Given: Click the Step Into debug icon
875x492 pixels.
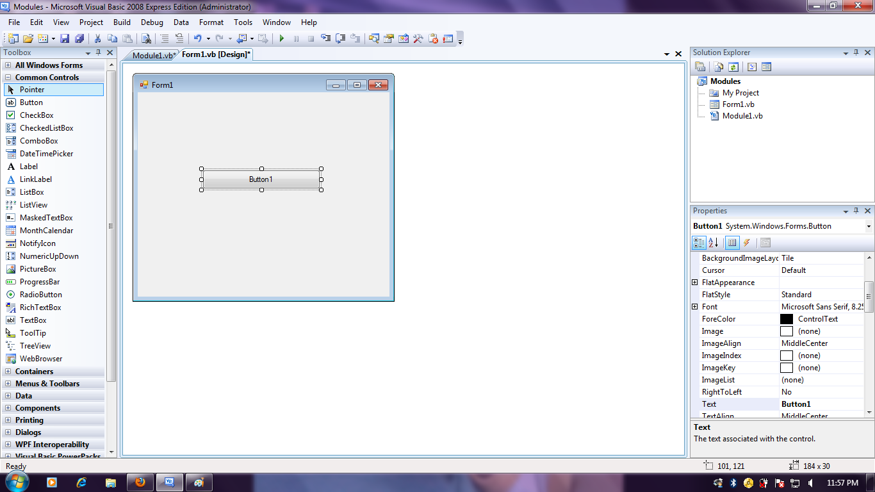Looking at the screenshot, I should (326, 38).
